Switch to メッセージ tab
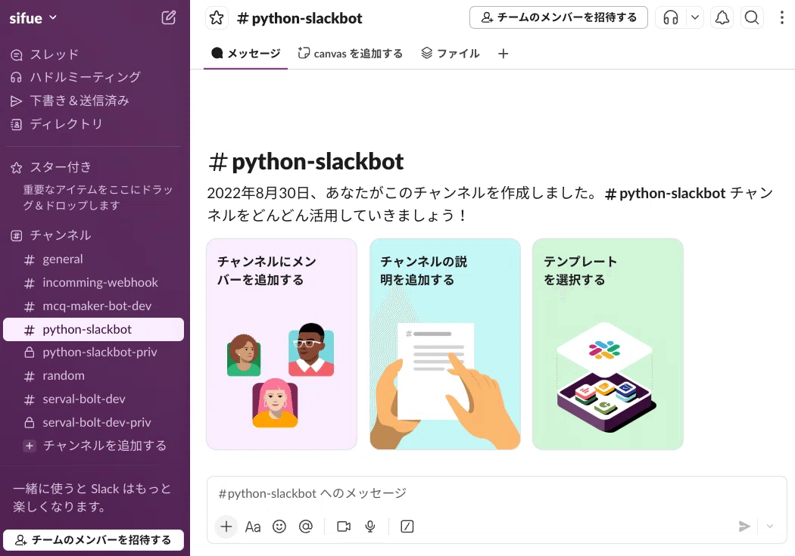The width and height of the screenshot is (795, 556). click(246, 53)
